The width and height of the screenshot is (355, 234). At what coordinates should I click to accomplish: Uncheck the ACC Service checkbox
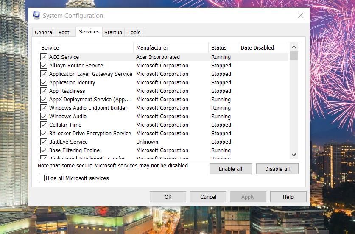44,57
